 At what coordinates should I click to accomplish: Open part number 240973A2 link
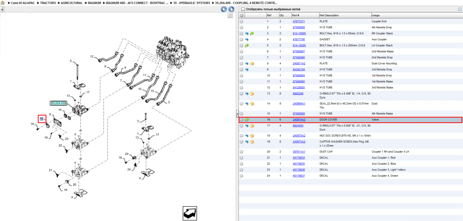pos(299,142)
